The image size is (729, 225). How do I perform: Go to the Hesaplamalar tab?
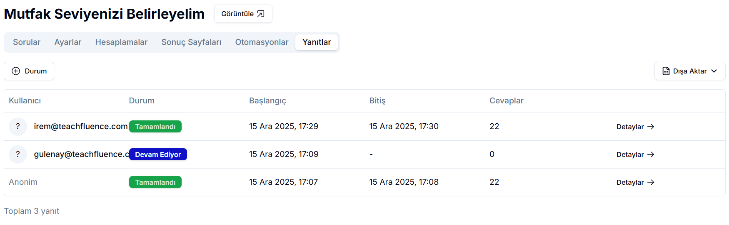point(121,42)
